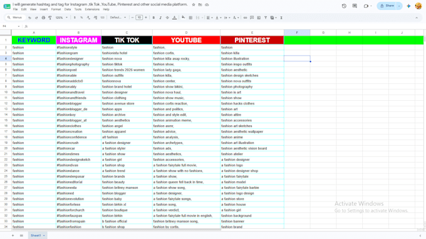The width and height of the screenshot is (426, 239).
Task: Click the create filter funnel icon
Action: (266, 18)
